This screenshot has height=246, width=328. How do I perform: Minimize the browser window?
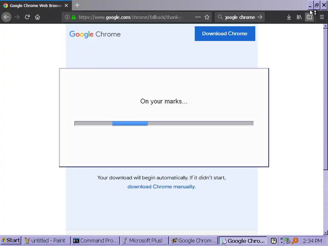[x=310, y=5]
